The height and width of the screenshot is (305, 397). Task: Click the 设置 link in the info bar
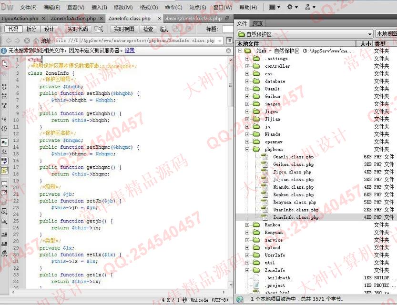pos(130,51)
